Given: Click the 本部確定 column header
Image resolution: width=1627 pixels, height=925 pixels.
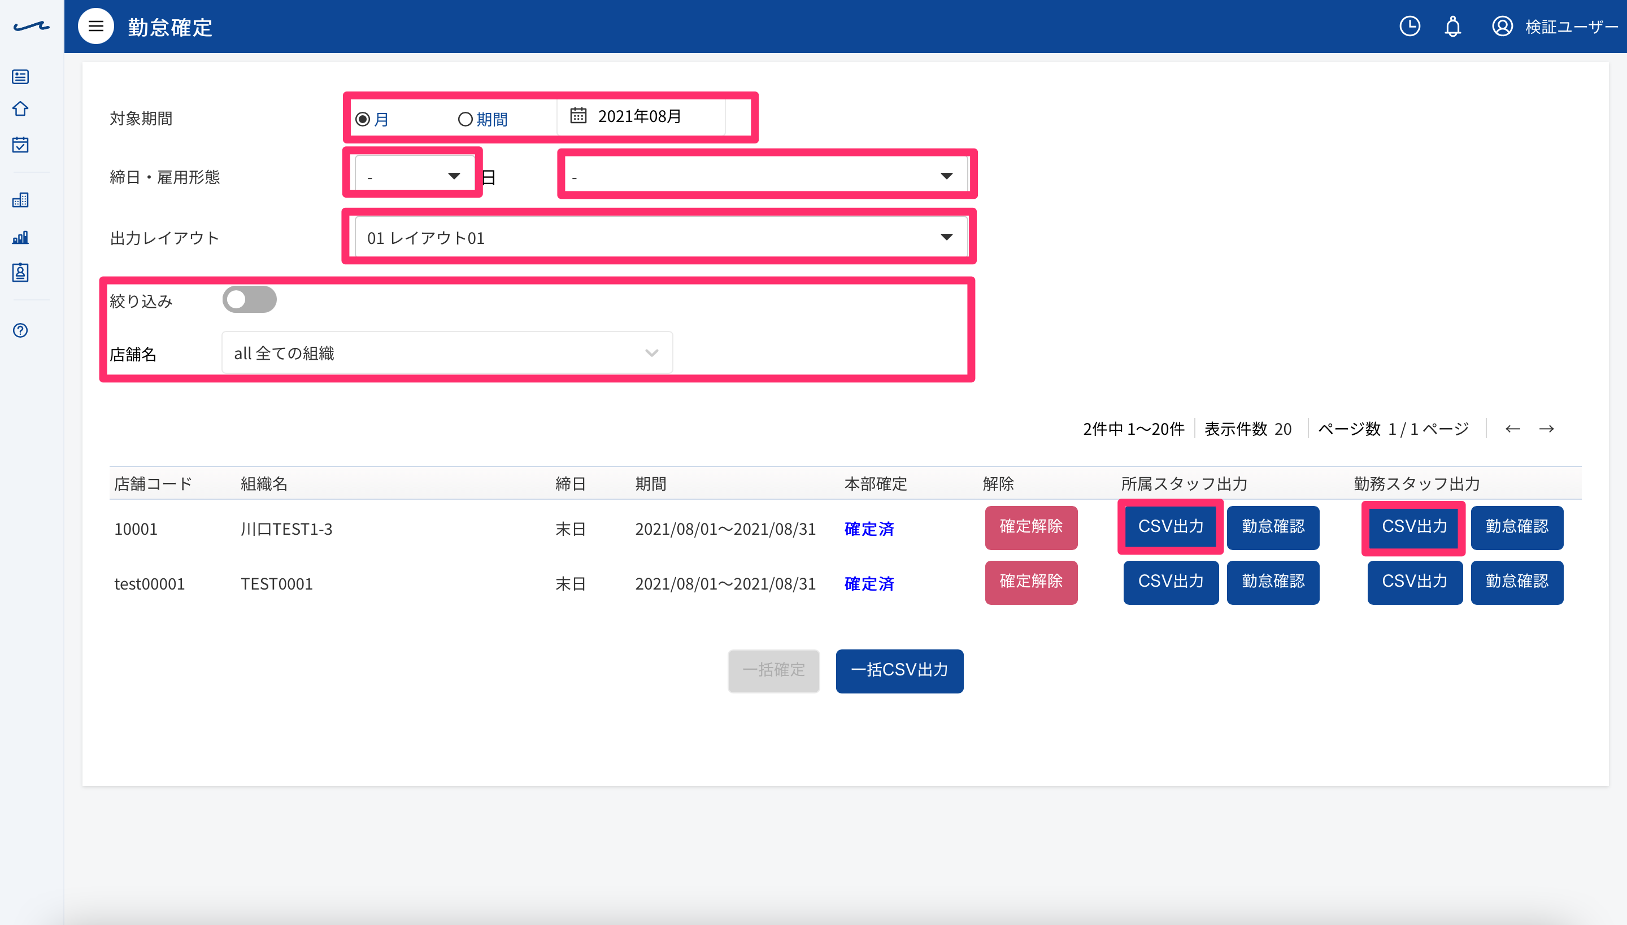Looking at the screenshot, I should tap(875, 484).
